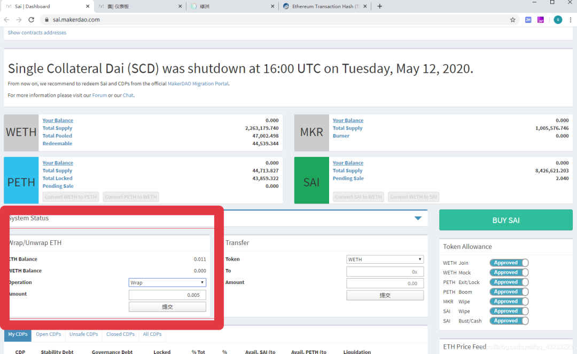
Task: Click the ETH Balance value 0.011
Action: point(200,259)
